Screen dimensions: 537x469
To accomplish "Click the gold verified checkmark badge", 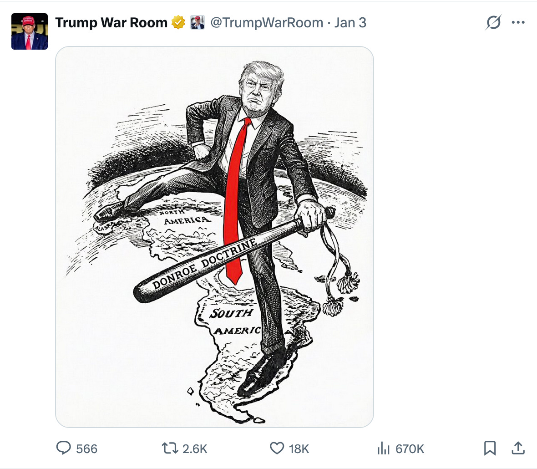I will [x=178, y=23].
